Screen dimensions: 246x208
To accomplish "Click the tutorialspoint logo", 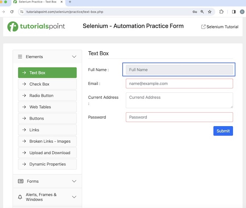I will (36, 26).
